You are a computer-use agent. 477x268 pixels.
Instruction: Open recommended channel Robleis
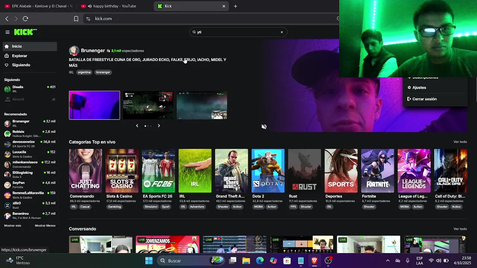tap(29, 134)
